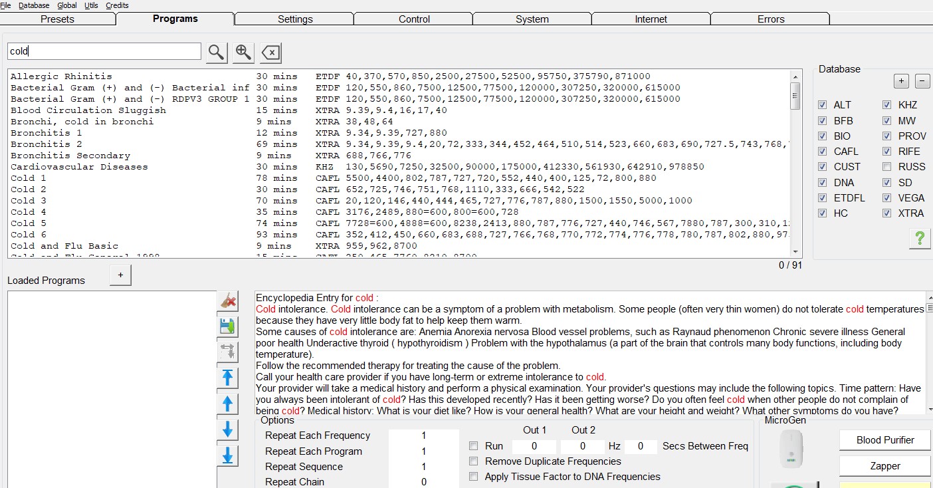
Task: Switch to the Control tab
Action: 414,19
